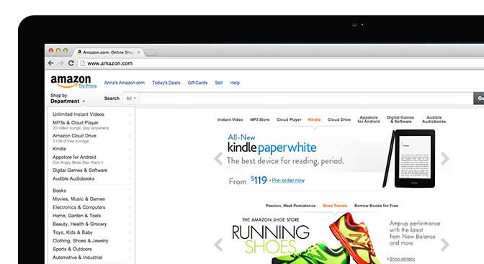
Task: Choose Digital Games & Software in department menu
Action: tap(80, 170)
